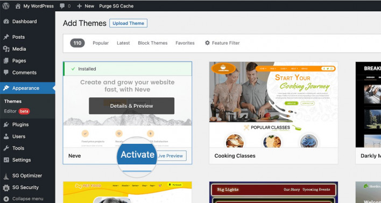This screenshot has width=381, height=203.
Task: Open SG Security menu label
Action: coord(25,187)
